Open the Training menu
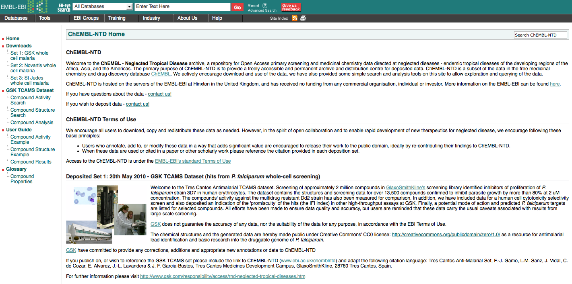The image size is (572, 284). tap(117, 18)
